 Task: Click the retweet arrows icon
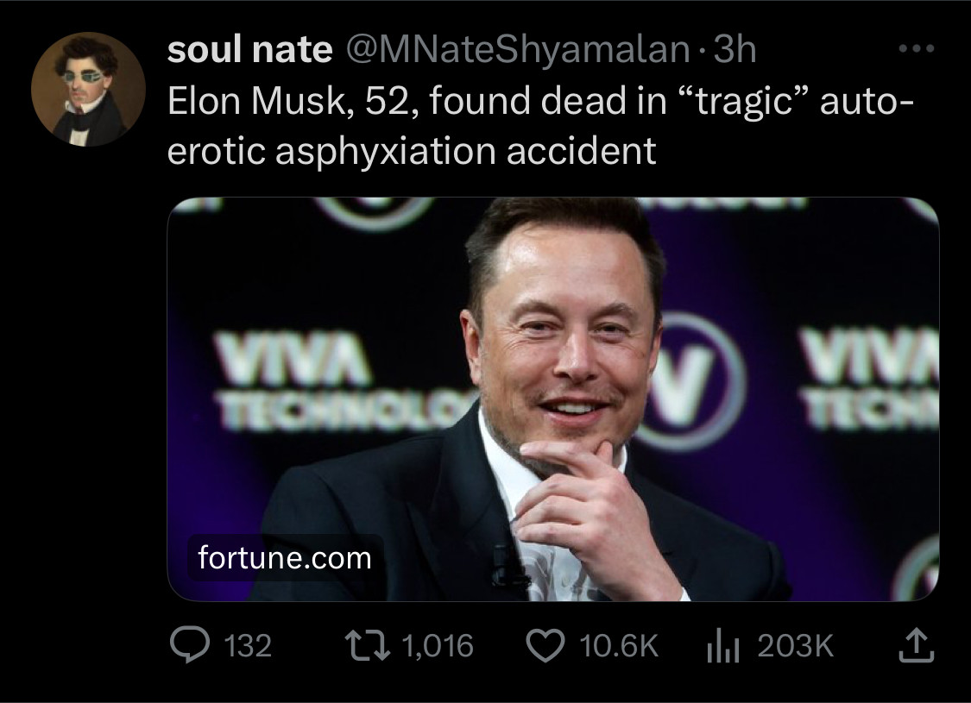364,645
